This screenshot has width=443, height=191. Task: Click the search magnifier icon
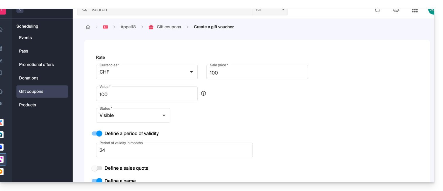pos(85,10)
